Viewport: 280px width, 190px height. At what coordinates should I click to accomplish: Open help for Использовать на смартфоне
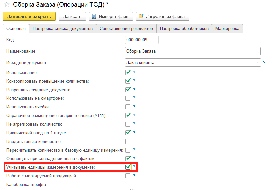pyautogui.click(x=134, y=98)
